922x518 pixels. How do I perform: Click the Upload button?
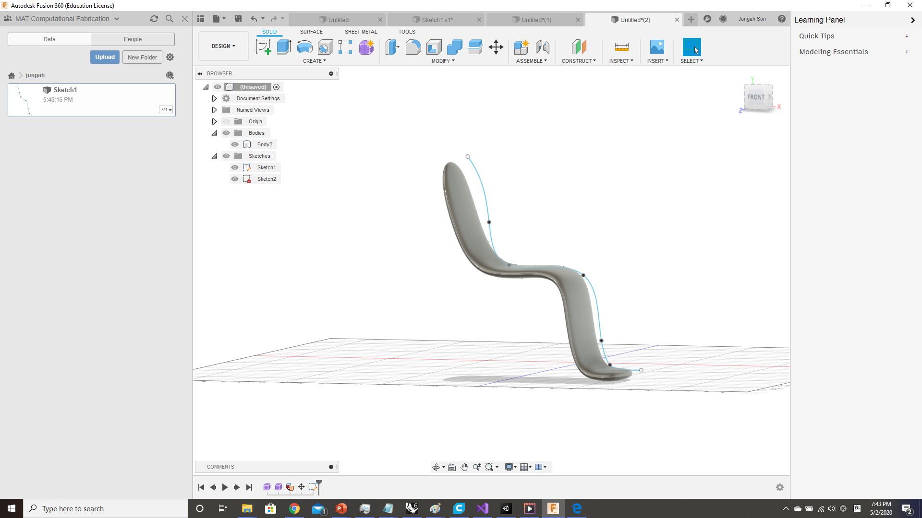(x=105, y=57)
